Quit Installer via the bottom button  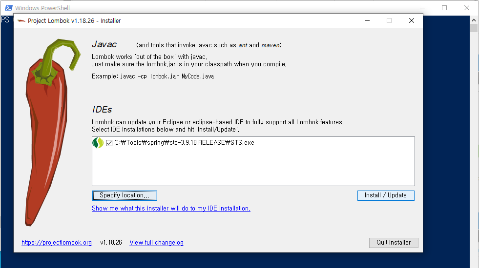(394, 243)
